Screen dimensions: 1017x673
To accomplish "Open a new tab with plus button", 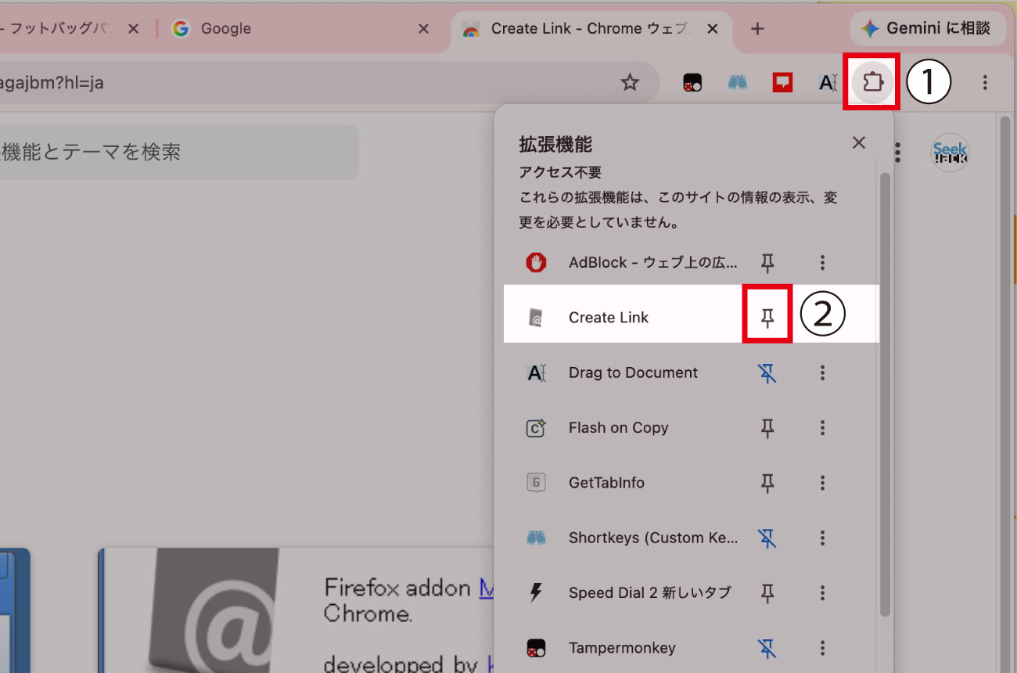I will [x=756, y=29].
